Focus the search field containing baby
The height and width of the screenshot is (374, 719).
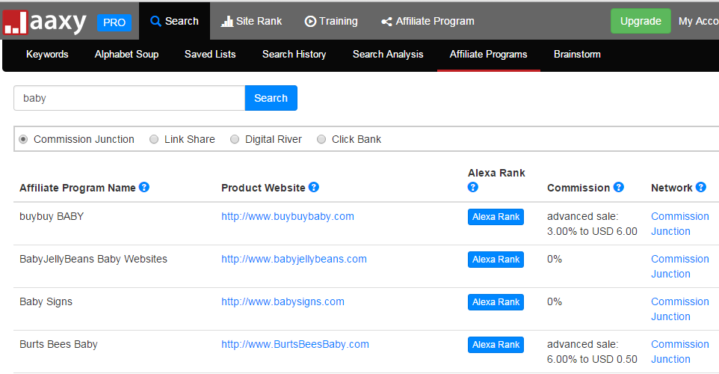(129, 98)
